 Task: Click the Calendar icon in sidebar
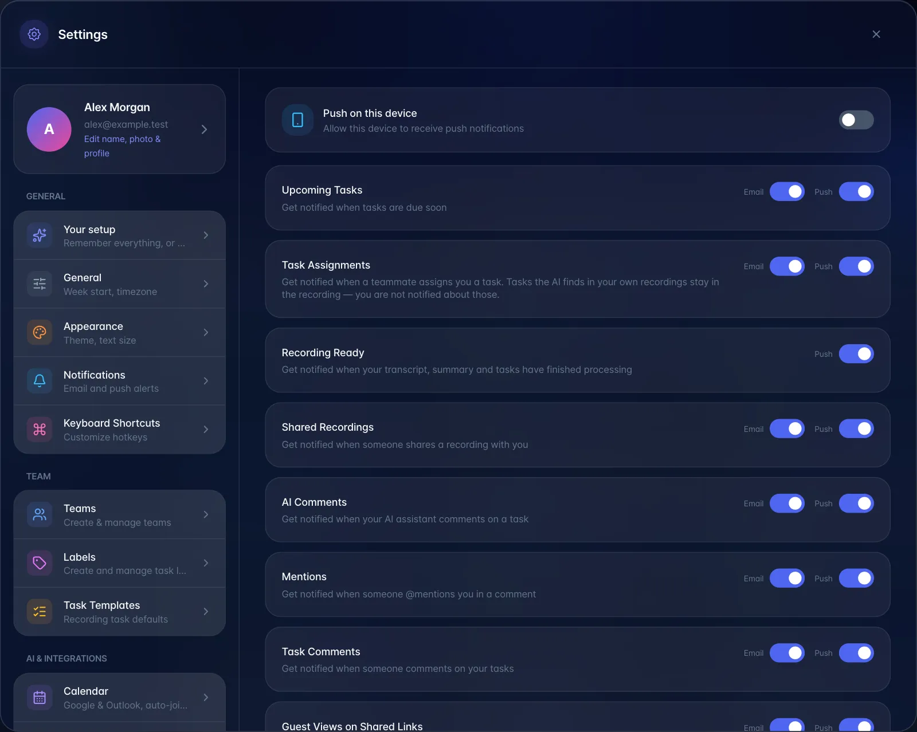pos(40,698)
